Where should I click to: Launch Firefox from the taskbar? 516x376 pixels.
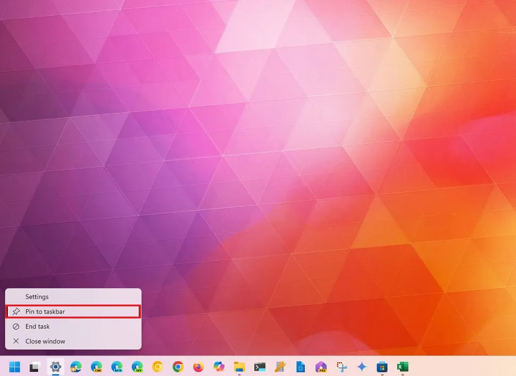point(198,367)
